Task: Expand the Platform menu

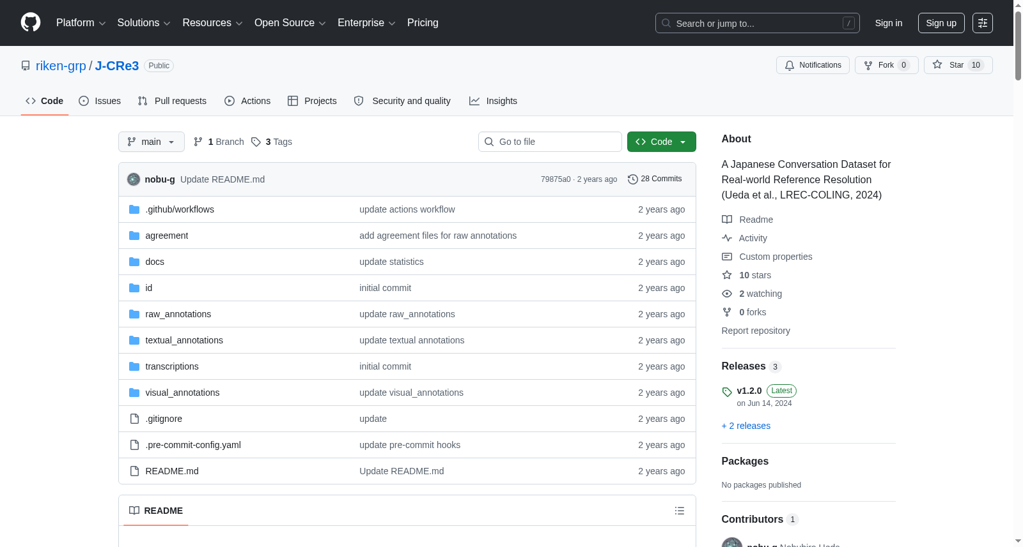Action: click(81, 23)
